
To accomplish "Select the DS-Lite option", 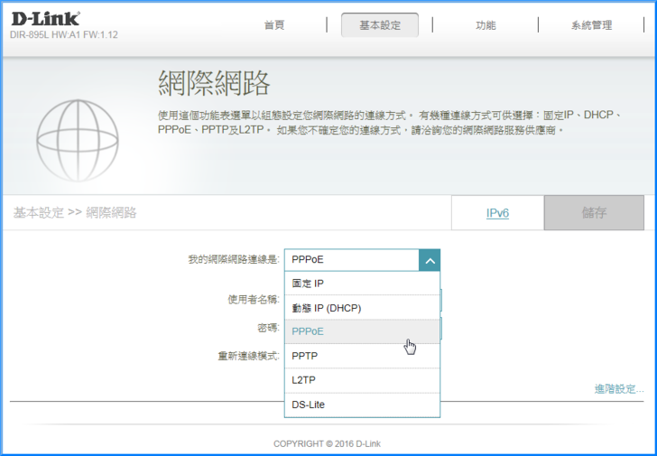I will pos(362,405).
